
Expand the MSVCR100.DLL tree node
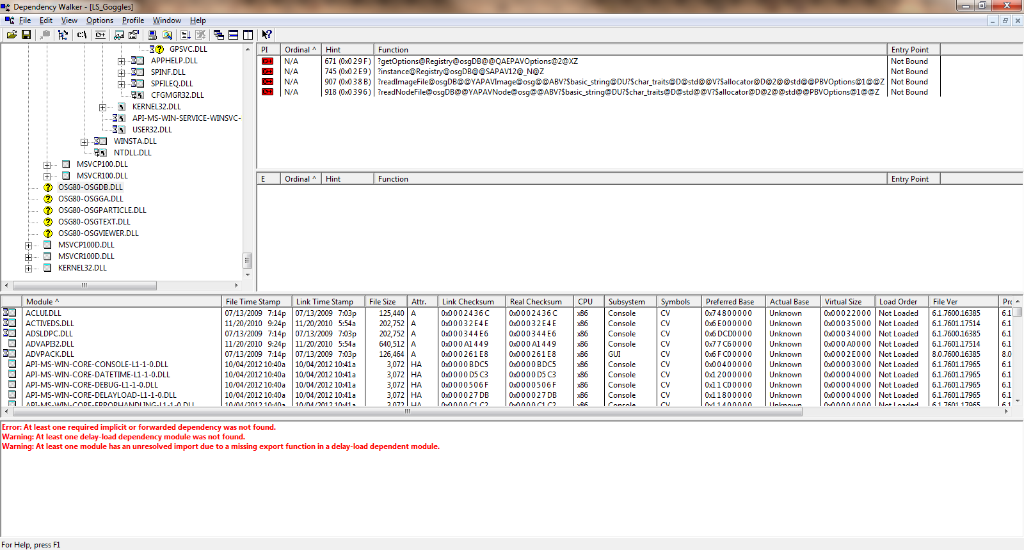(x=47, y=177)
